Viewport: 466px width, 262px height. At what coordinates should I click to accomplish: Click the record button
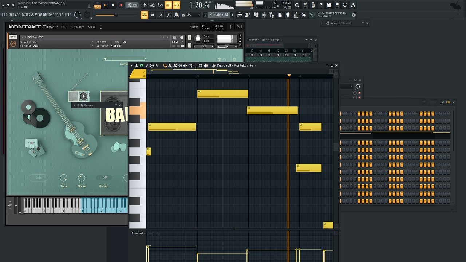tap(121, 5)
